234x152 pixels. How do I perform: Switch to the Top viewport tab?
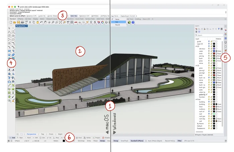[x=42, y=134]
